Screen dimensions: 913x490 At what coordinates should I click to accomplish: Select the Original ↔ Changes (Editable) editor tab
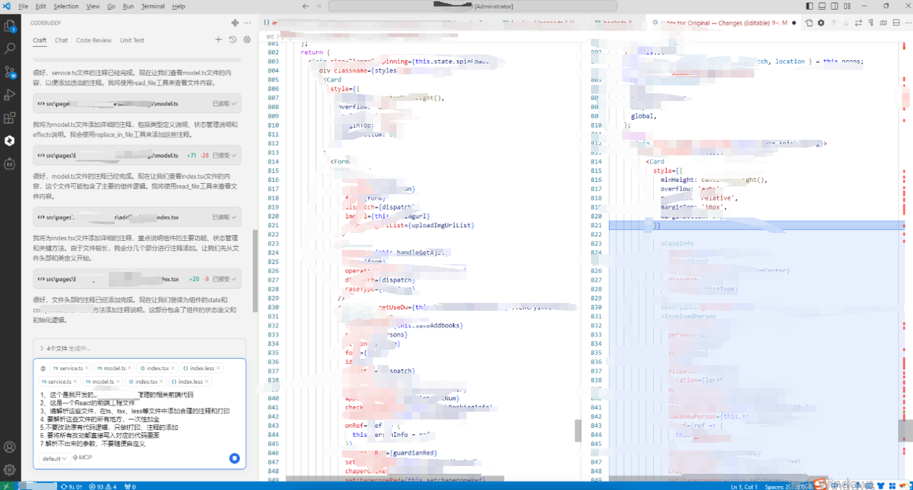pos(724,23)
